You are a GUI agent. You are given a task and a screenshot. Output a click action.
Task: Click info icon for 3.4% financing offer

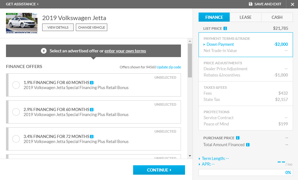click(92, 136)
